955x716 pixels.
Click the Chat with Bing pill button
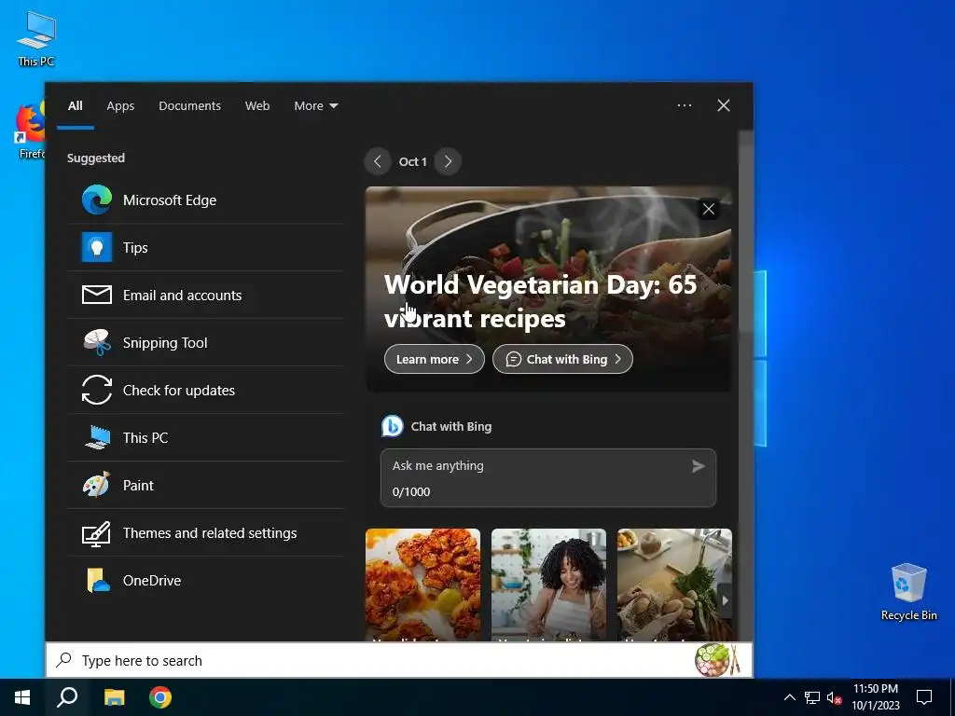(562, 359)
